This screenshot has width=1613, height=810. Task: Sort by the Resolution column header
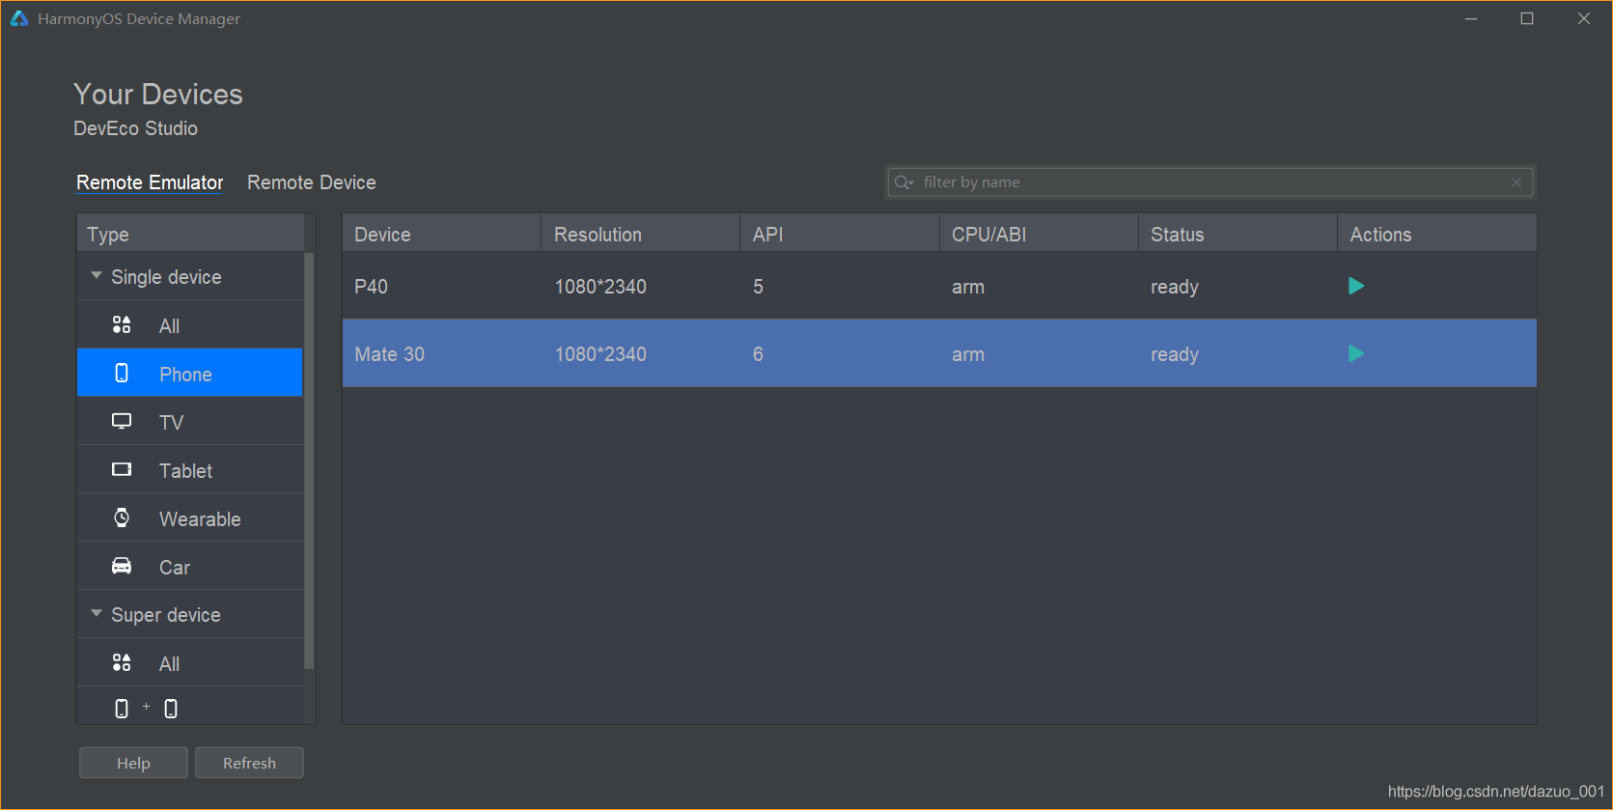point(641,234)
